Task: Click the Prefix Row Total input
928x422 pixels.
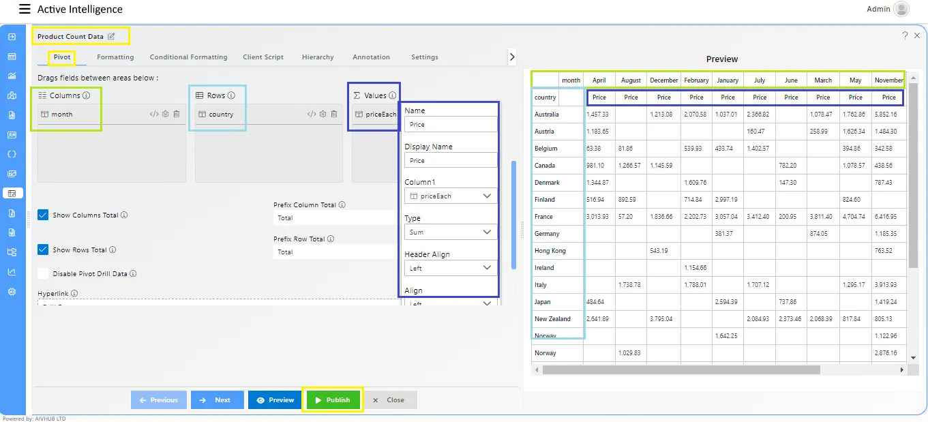Action: pos(337,252)
